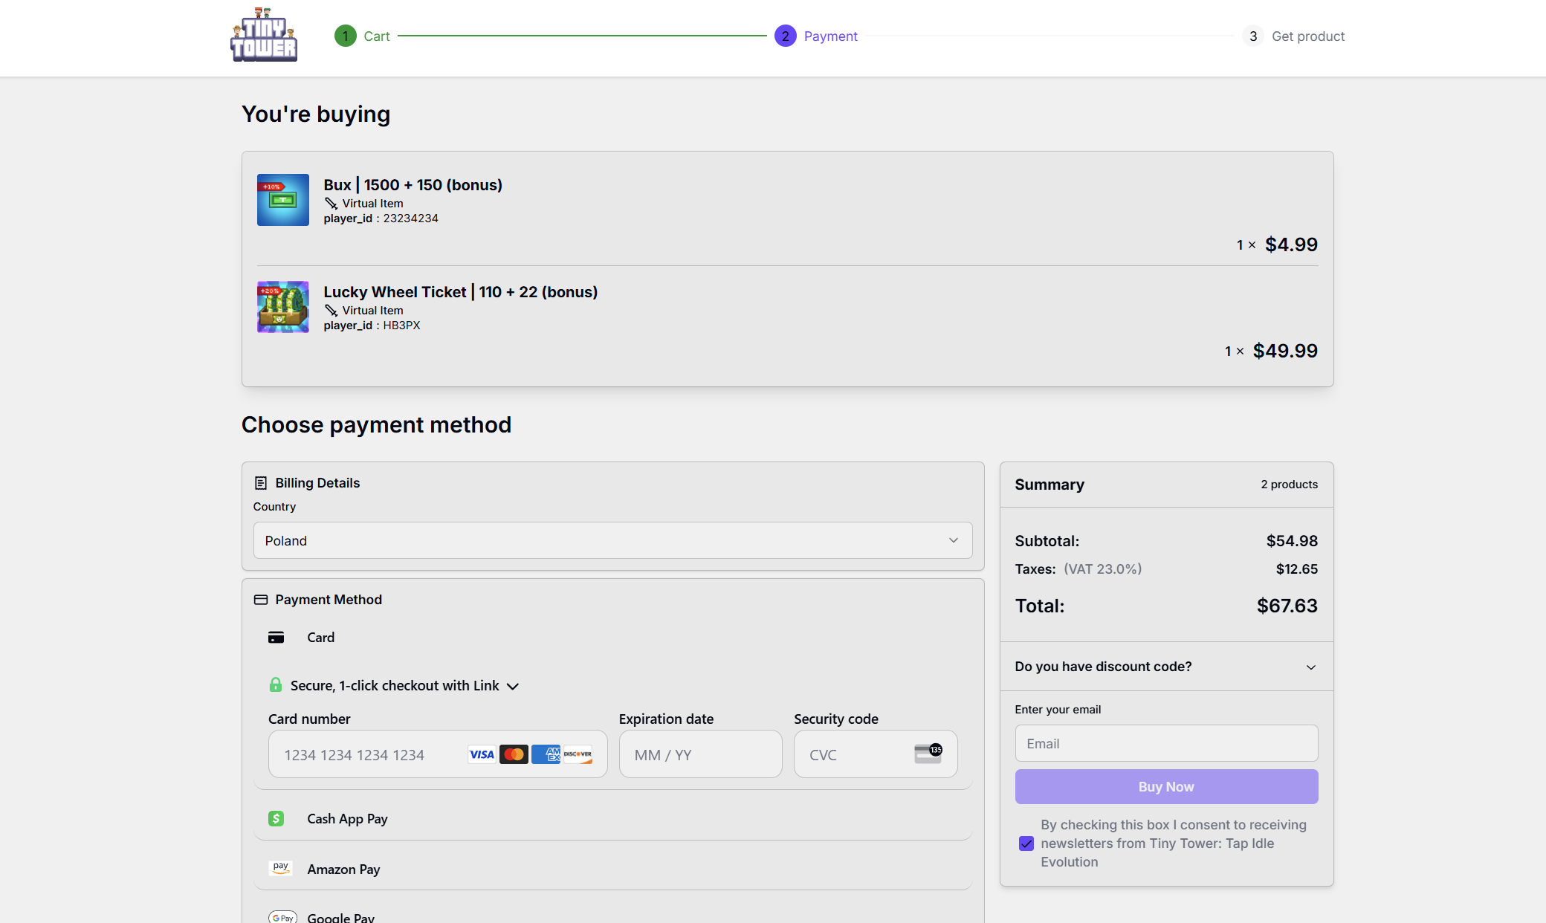The image size is (1546, 923).
Task: Click the newsletter consent text
Action: [1173, 843]
